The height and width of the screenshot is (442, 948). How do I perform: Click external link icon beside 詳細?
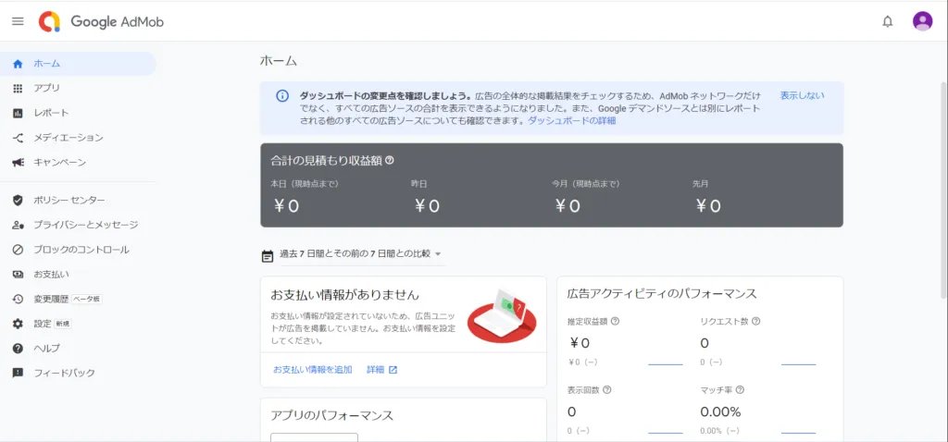point(393,370)
